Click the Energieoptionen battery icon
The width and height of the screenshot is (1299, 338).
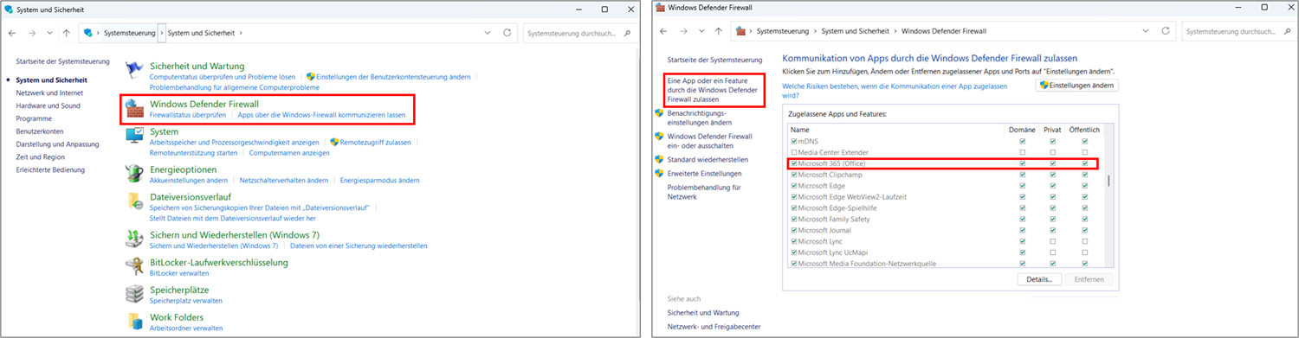coord(135,174)
